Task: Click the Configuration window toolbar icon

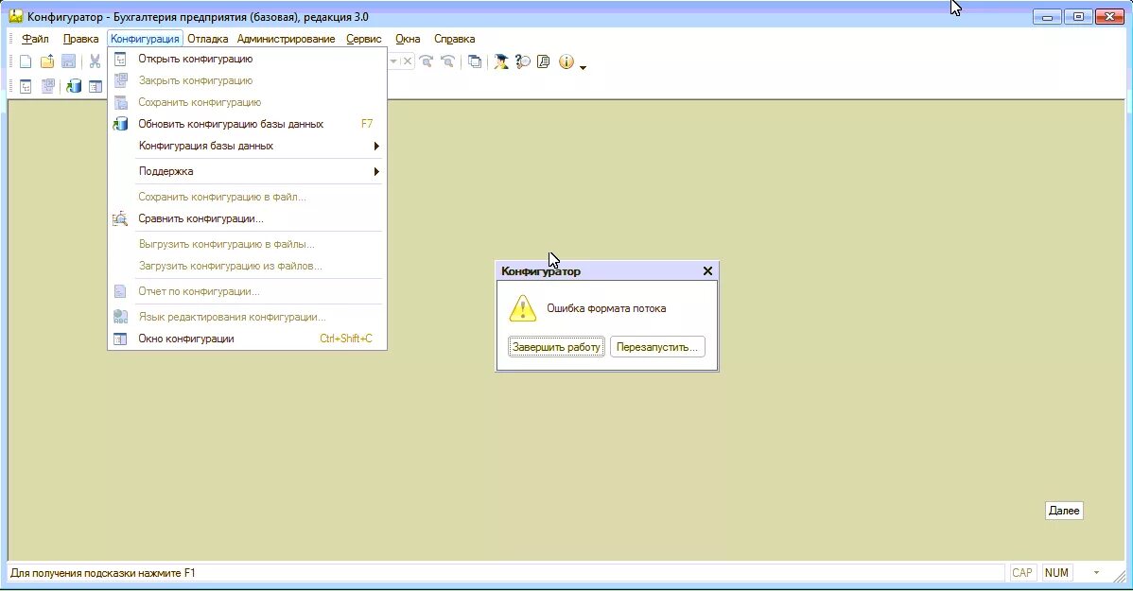Action: click(96, 87)
